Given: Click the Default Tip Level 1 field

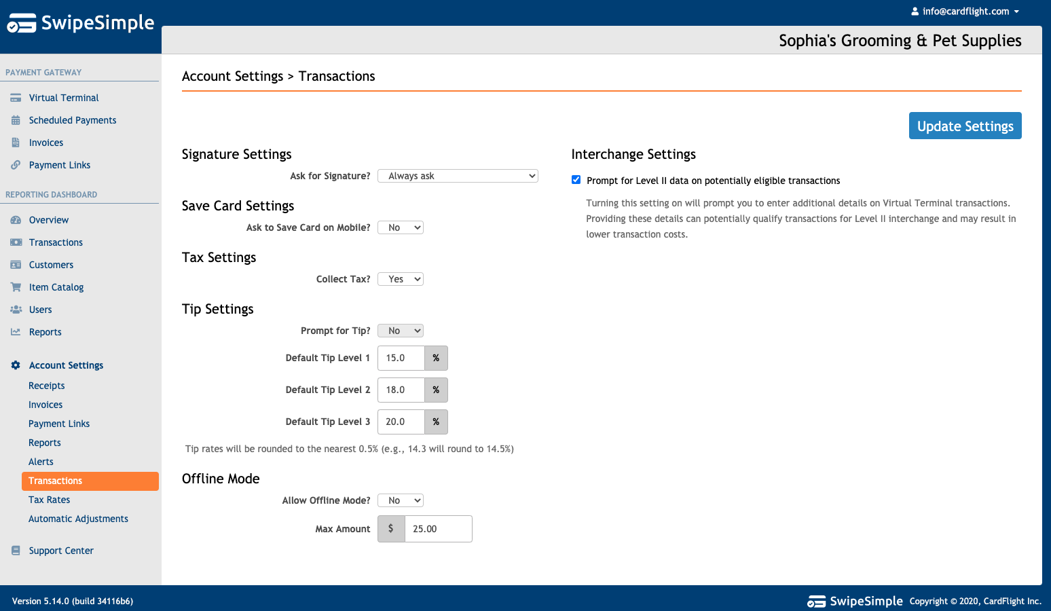Looking at the screenshot, I should [401, 358].
